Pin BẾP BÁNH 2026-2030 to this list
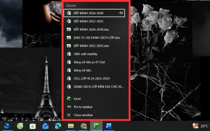Screen dimensions: 210x131 121,13
